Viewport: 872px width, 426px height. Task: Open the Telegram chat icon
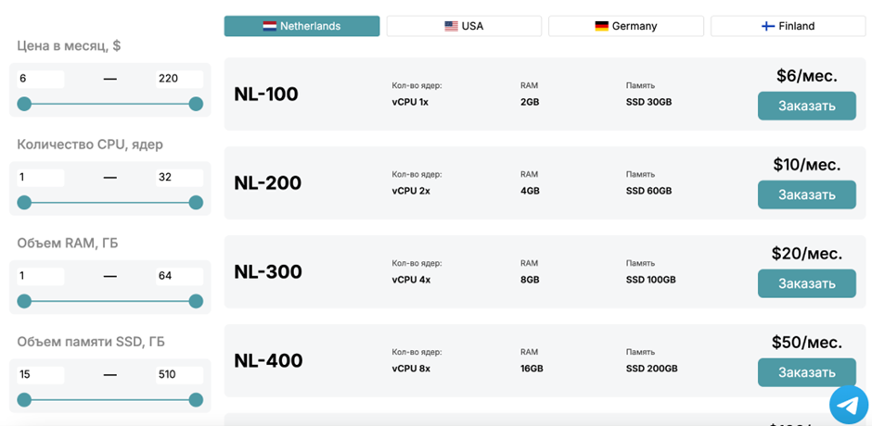click(848, 405)
